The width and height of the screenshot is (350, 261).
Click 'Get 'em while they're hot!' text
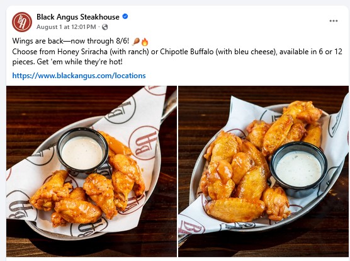(x=80, y=62)
